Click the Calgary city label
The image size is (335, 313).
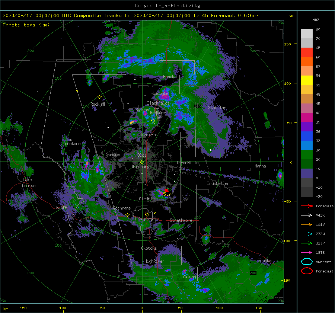145,219
